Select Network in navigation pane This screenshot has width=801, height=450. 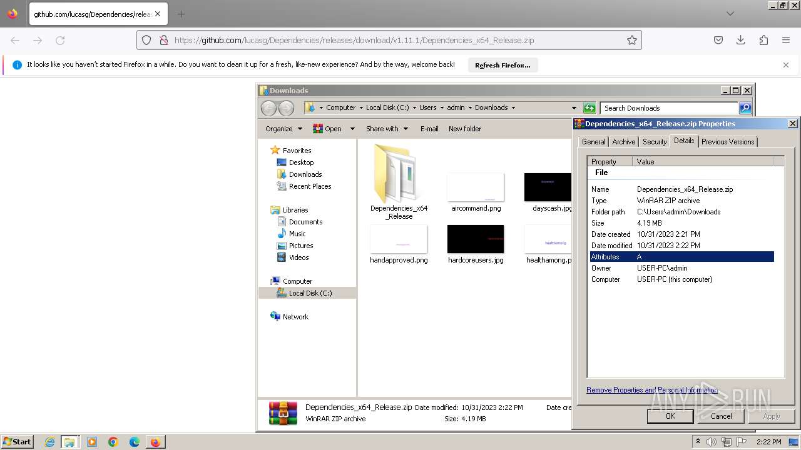click(x=295, y=317)
